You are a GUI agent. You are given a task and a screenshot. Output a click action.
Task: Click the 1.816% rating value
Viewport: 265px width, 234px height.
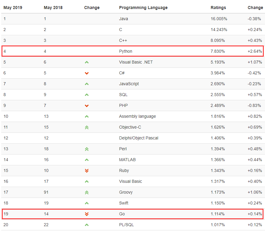click(x=218, y=116)
